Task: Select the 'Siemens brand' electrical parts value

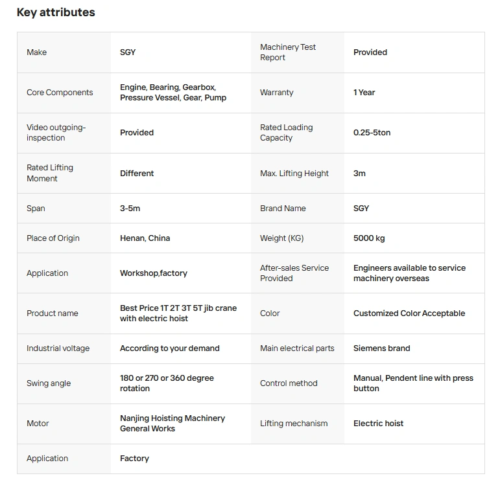Action: coord(382,348)
